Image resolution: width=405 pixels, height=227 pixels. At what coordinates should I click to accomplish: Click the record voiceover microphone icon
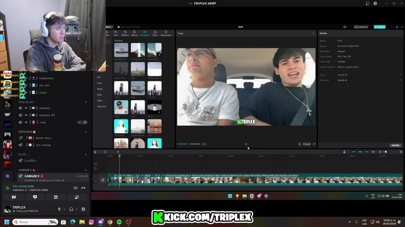click(x=344, y=152)
